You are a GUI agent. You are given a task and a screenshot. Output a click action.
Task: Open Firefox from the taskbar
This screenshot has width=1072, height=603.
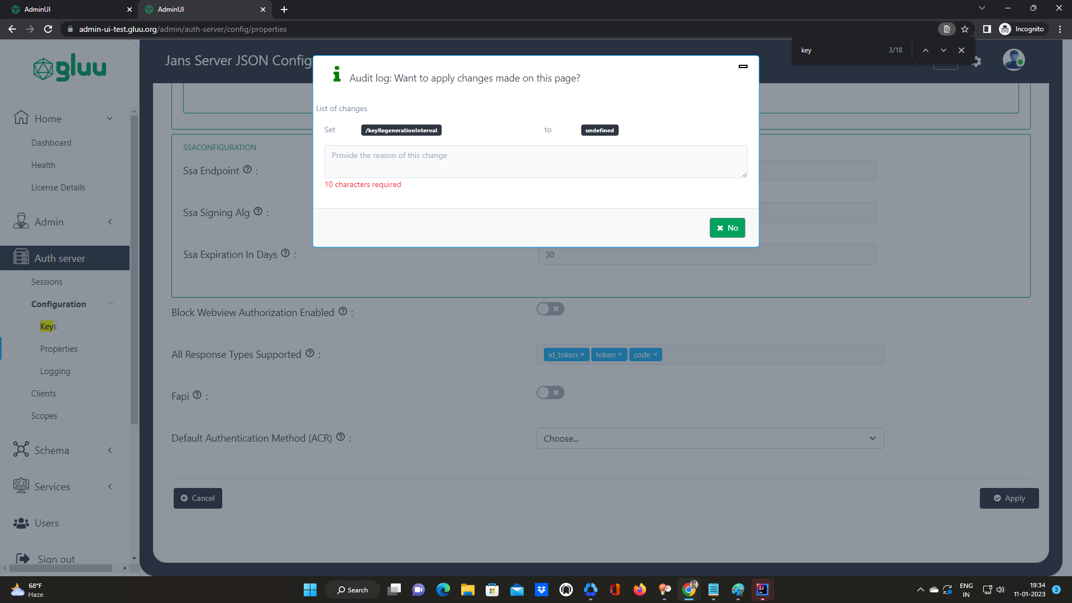640,589
